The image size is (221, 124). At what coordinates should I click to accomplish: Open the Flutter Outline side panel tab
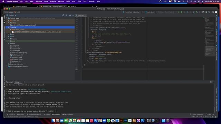pyautogui.click(x=217, y=21)
